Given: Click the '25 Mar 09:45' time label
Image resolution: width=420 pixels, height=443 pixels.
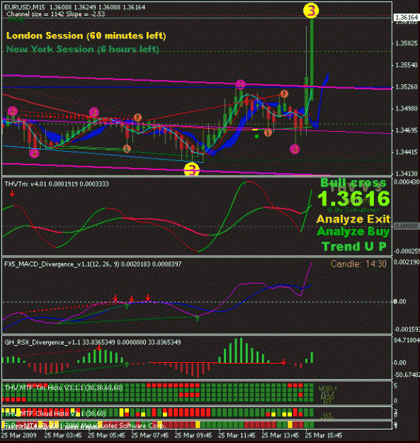Looking at the screenshot, I should click(193, 435).
